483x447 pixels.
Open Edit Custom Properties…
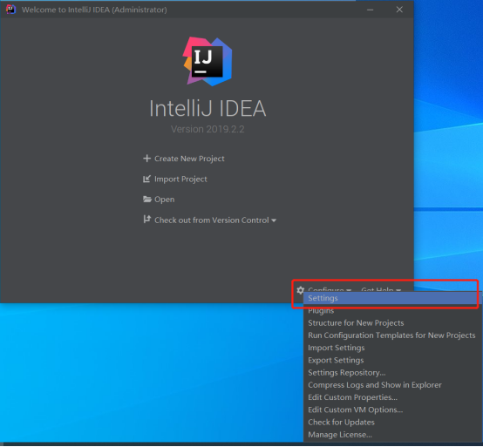392,397
